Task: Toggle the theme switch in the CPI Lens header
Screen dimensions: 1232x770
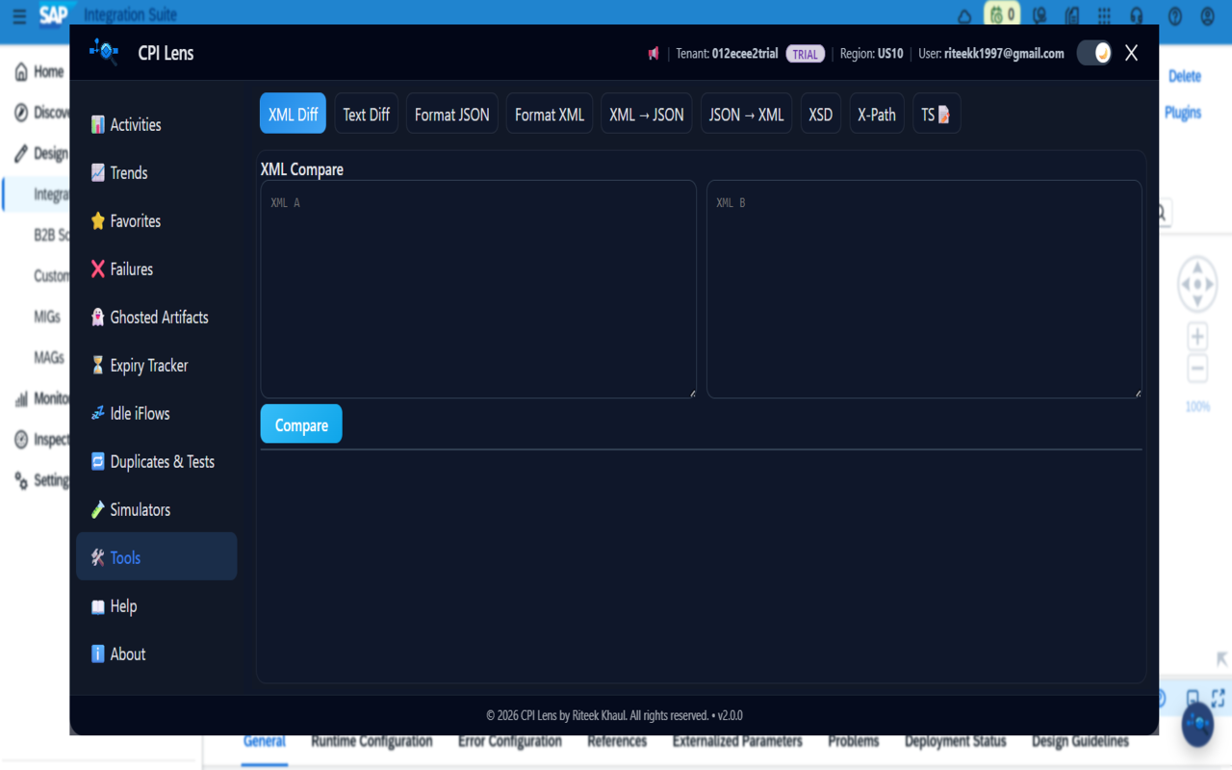Action: click(x=1093, y=53)
